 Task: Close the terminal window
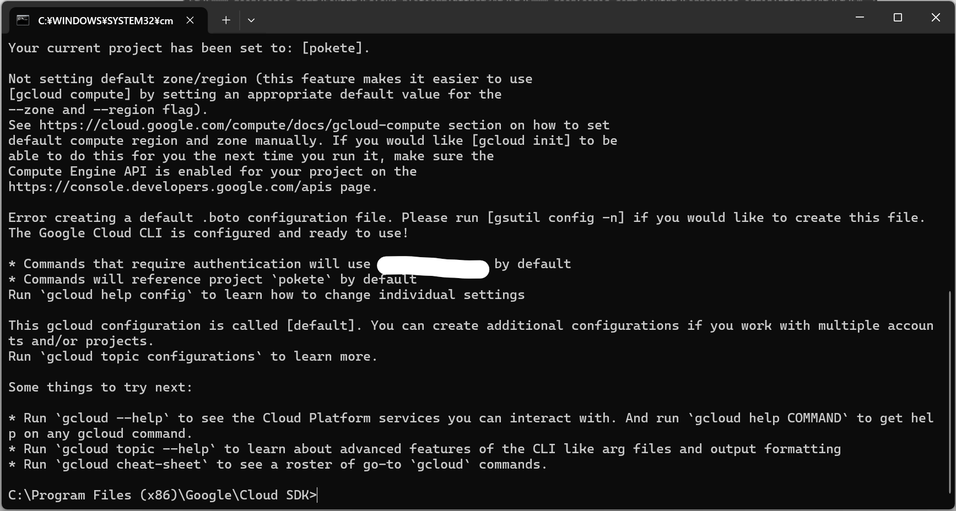pyautogui.click(x=936, y=18)
